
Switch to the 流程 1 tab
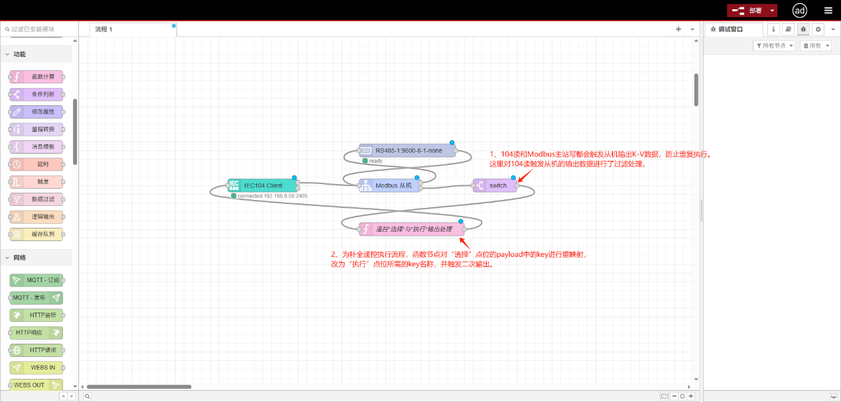104,29
